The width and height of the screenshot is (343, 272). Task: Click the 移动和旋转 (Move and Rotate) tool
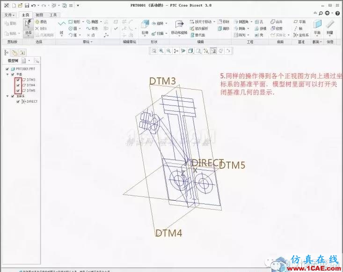click(x=179, y=28)
